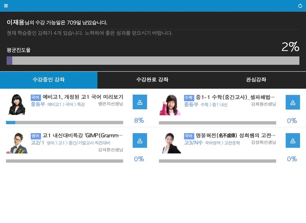306x223 pixels.
Task: Click the 2% average progress value
Action: click(290, 47)
